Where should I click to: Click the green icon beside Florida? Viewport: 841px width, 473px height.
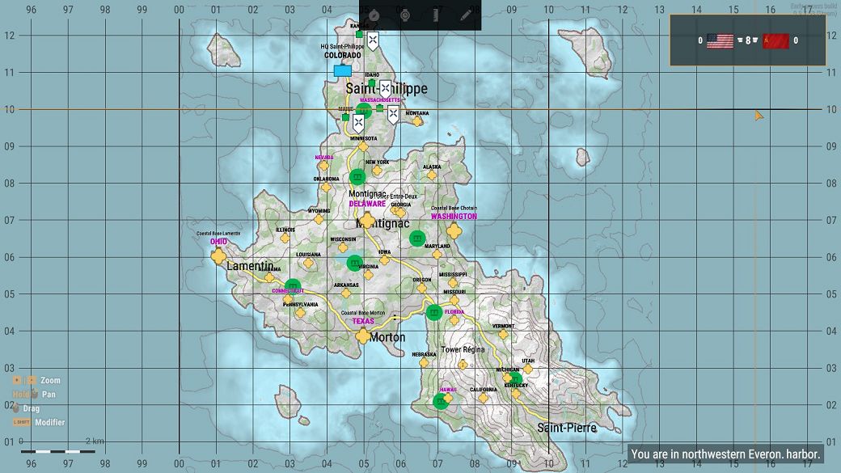point(434,312)
